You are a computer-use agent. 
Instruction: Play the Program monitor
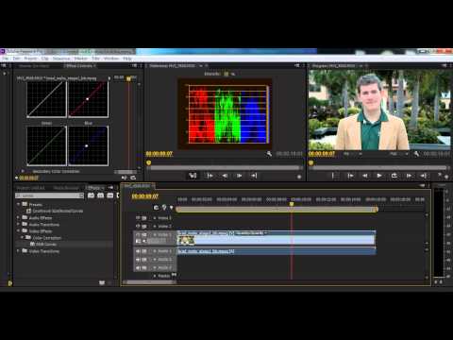(379, 176)
